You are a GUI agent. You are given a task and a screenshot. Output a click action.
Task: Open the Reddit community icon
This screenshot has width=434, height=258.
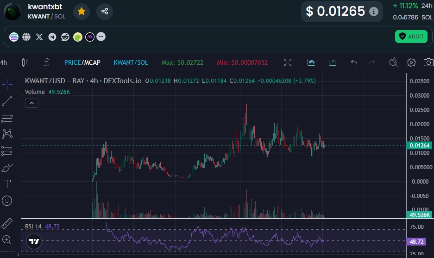coord(65,37)
